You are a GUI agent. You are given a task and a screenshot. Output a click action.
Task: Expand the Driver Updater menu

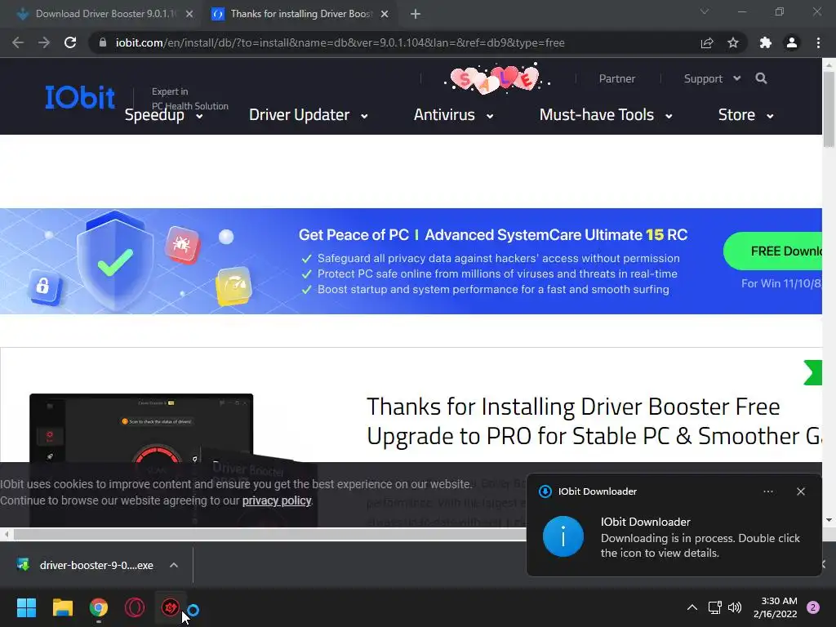(x=308, y=115)
